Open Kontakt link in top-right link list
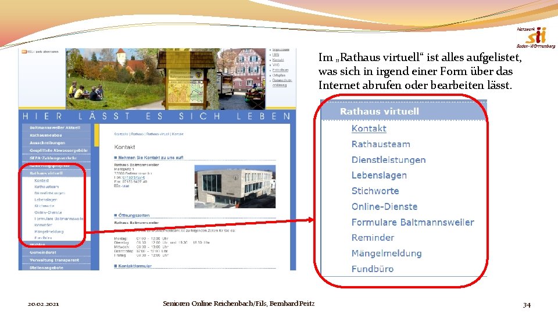The width and height of the screenshot is (558, 314). [278, 60]
